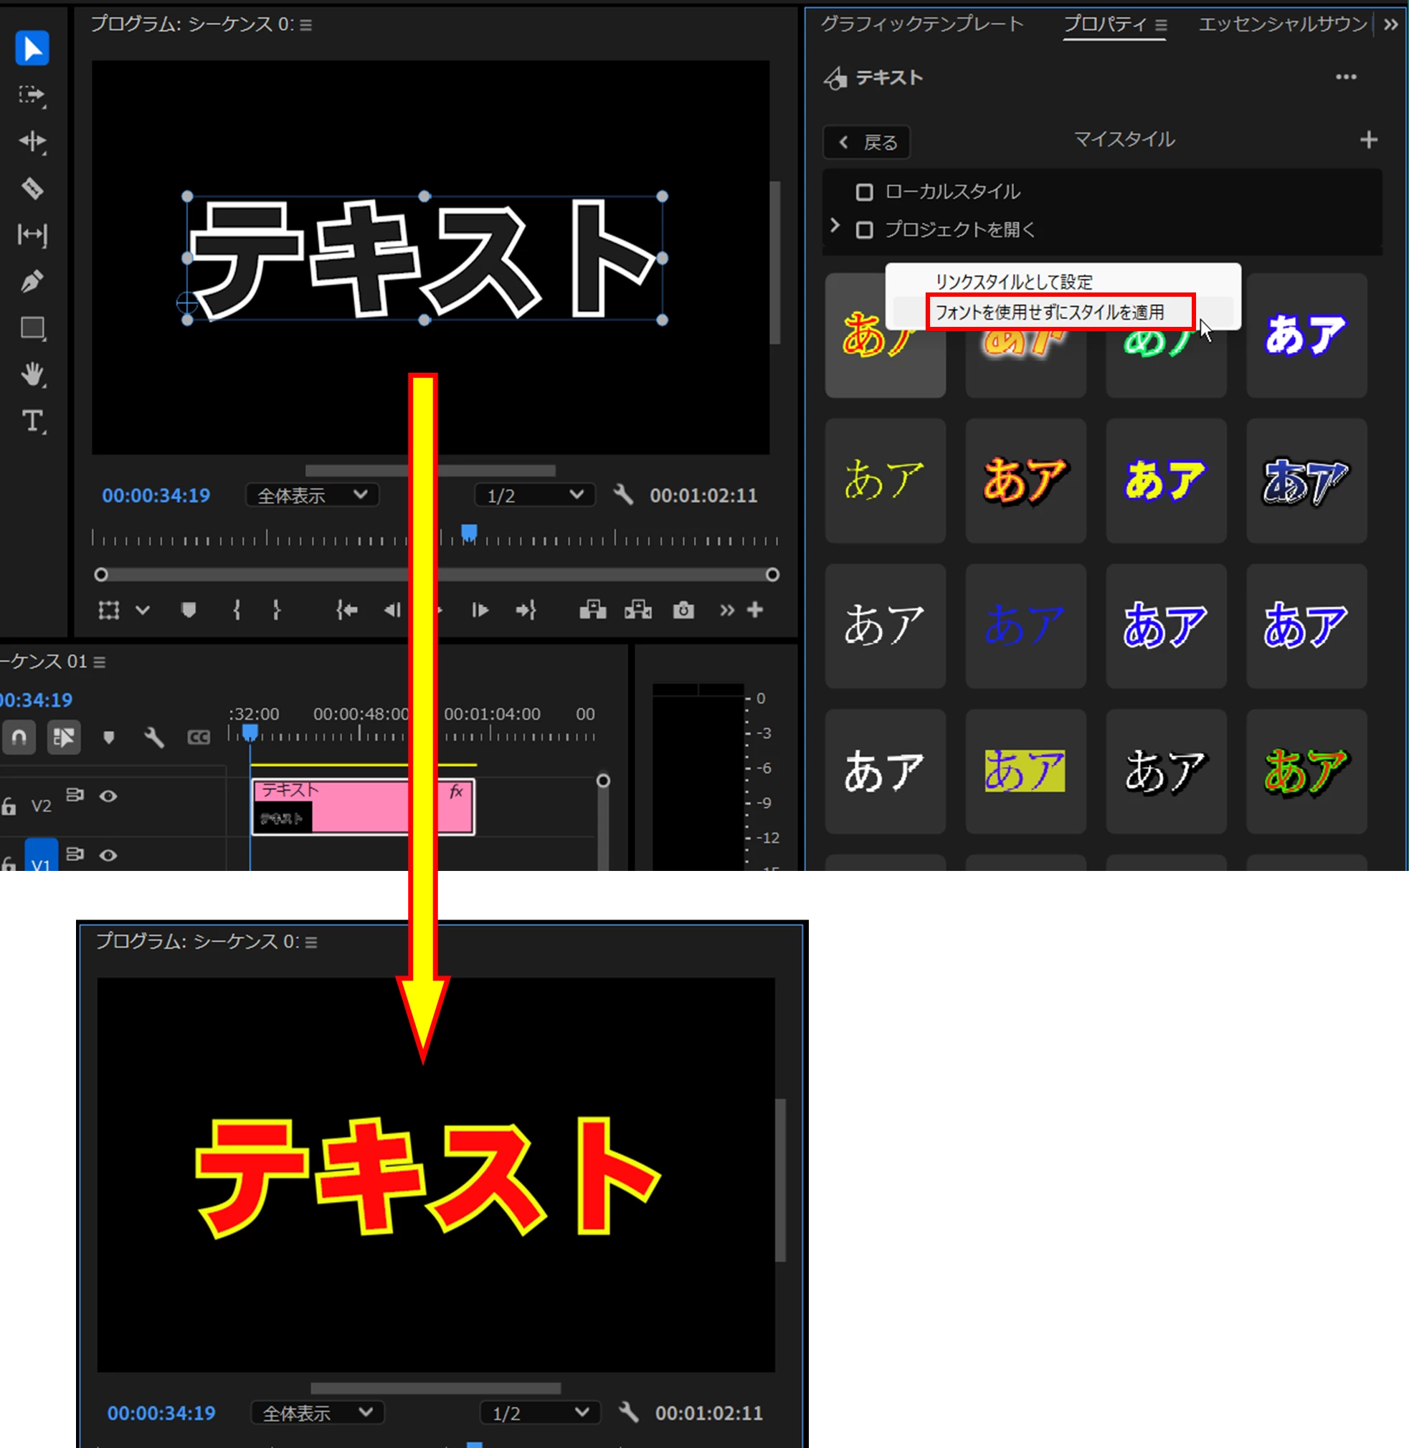Select the Pen tool
The width and height of the screenshot is (1409, 1448).
[32, 281]
